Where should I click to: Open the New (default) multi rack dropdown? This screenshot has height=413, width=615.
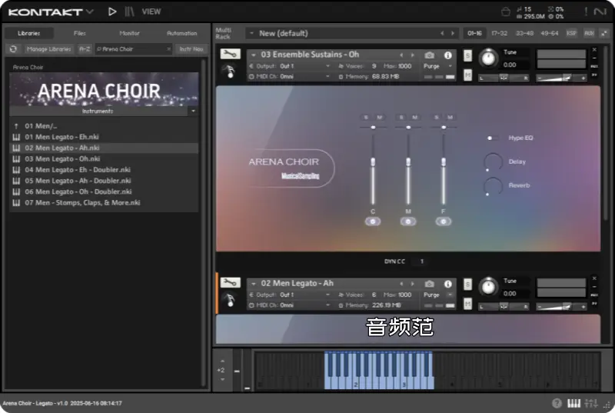pyautogui.click(x=252, y=33)
